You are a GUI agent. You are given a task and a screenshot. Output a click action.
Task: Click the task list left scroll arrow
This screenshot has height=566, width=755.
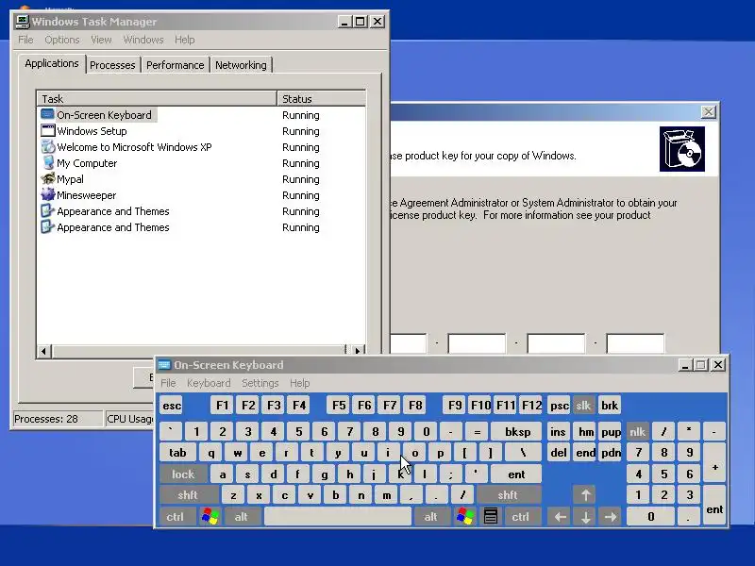43,351
